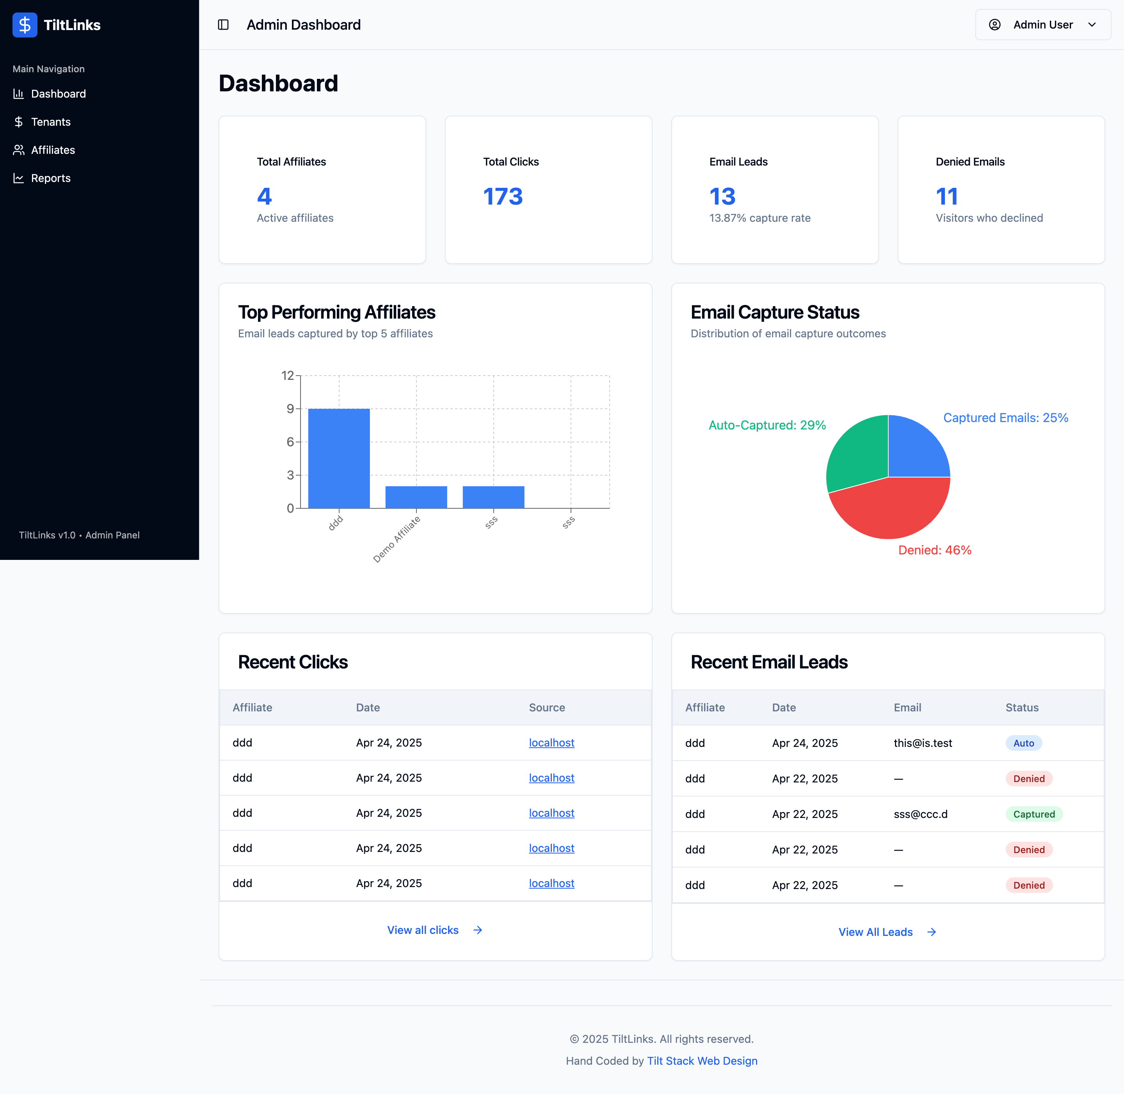Image resolution: width=1124 pixels, height=1094 pixels.
Task: Select the Captured badge for sss@ccc.d
Action: pos(1034,814)
